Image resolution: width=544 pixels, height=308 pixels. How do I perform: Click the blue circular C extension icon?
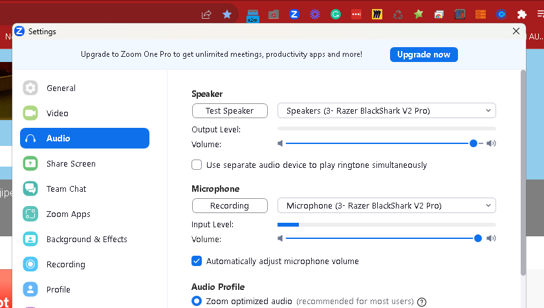[x=501, y=14]
